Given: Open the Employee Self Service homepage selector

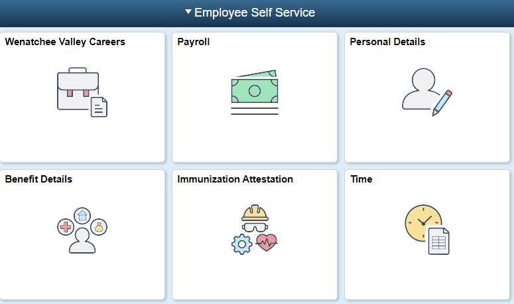Looking at the screenshot, I should [x=255, y=13].
